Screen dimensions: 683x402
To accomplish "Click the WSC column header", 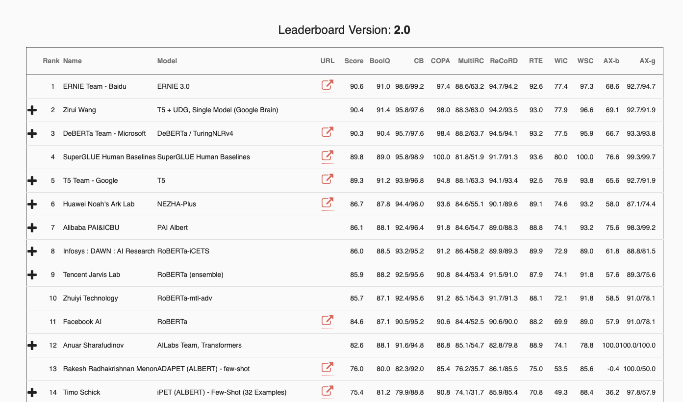I will tap(585, 61).
